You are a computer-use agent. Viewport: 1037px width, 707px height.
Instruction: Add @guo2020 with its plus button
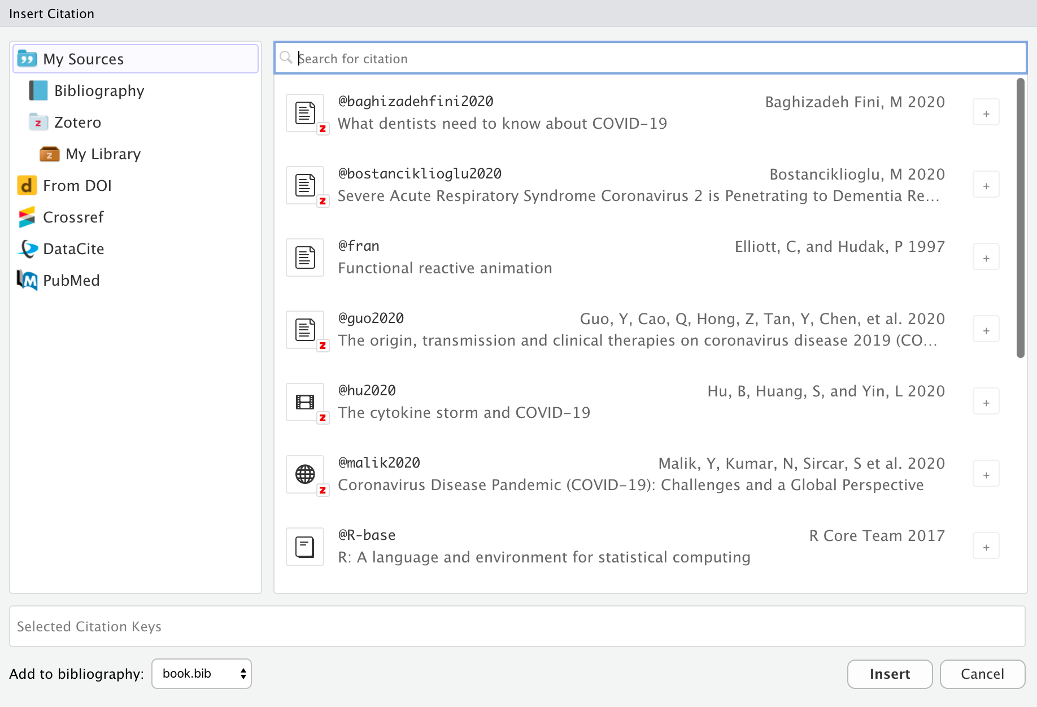986,330
